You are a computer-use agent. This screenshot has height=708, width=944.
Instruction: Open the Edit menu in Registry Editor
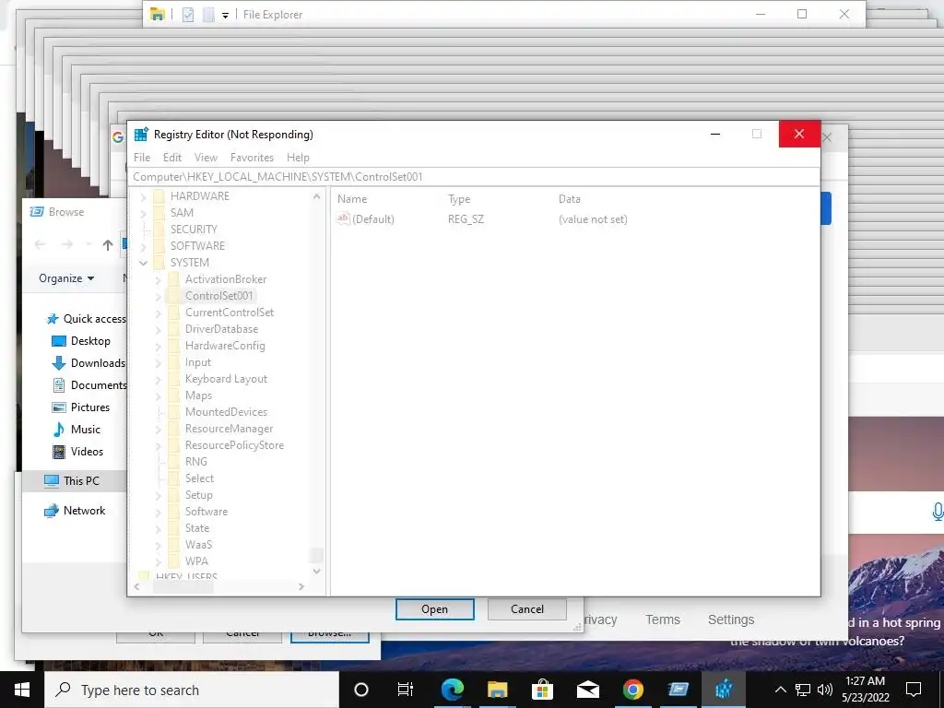pyautogui.click(x=172, y=157)
